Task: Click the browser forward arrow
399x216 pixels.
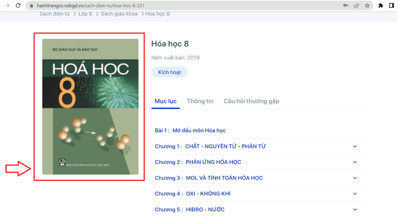Action: point(7,5)
